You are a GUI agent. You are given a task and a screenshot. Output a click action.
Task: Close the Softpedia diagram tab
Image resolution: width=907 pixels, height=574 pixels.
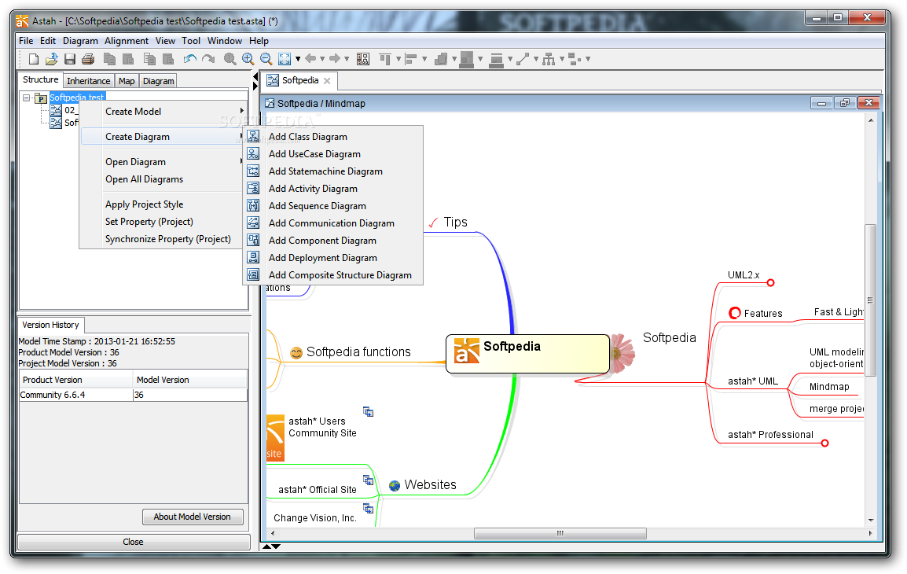point(328,81)
